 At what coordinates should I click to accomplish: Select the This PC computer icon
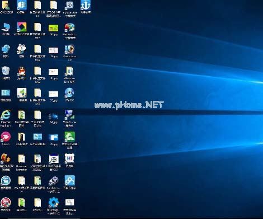(x=6, y=27)
